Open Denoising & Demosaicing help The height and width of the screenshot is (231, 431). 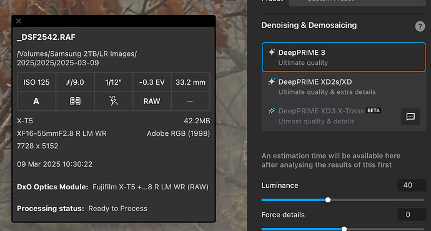pyautogui.click(x=420, y=27)
